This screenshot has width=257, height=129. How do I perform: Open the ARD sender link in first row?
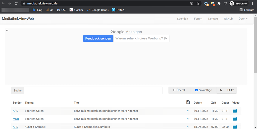(x=15, y=111)
